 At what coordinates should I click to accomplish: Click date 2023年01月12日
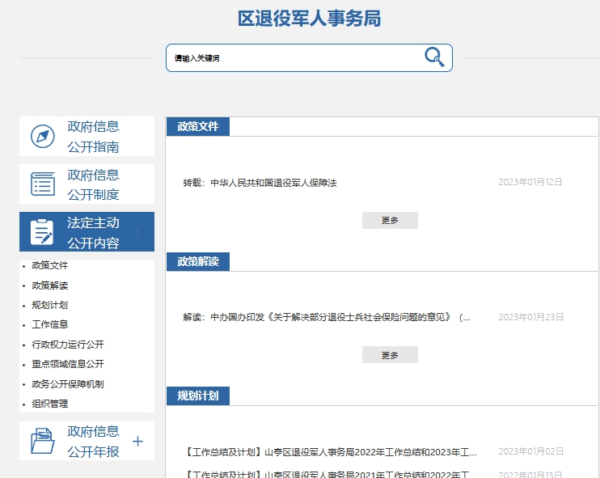[x=530, y=182]
